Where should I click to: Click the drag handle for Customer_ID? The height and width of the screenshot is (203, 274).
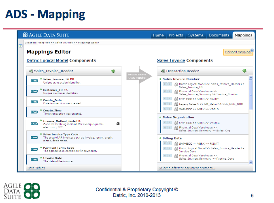(x=34, y=91)
